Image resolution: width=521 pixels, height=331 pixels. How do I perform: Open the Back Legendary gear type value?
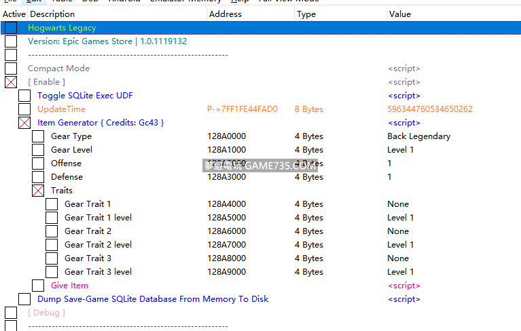(418, 136)
